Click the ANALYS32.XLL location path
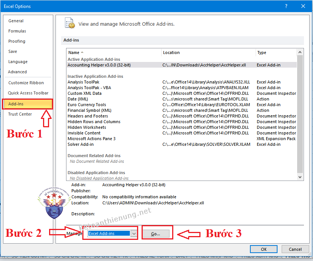Viewport: 313px width, 261px height. [206, 82]
